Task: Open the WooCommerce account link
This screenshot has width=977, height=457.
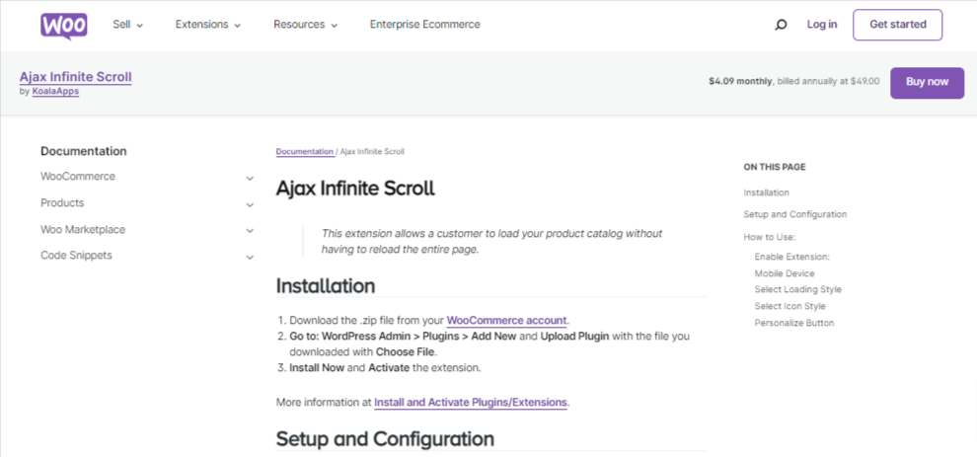Action: [x=506, y=321]
